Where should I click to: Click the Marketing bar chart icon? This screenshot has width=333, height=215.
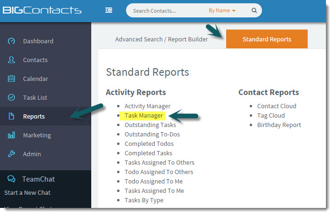click(x=11, y=135)
